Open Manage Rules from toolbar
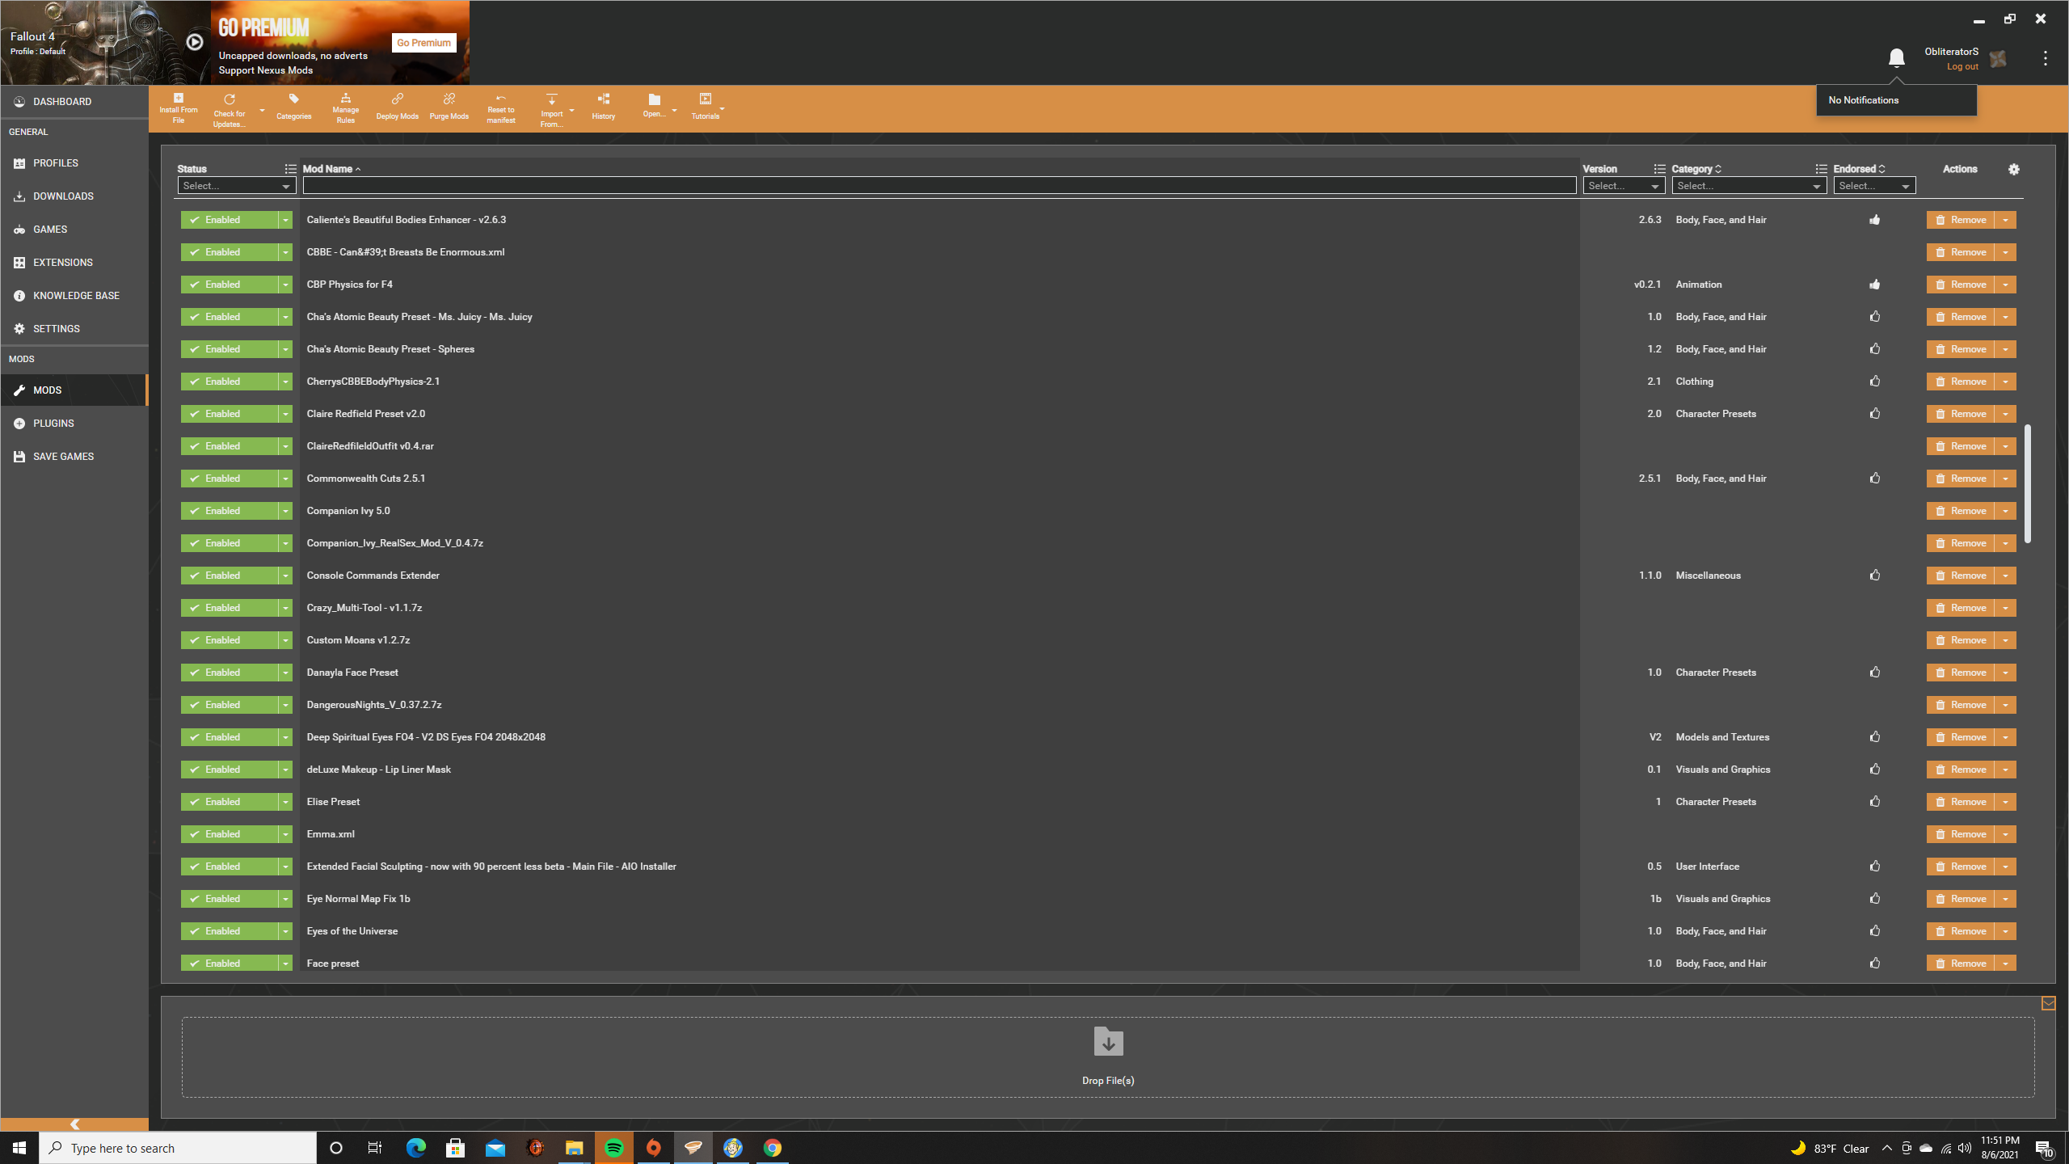 345,108
